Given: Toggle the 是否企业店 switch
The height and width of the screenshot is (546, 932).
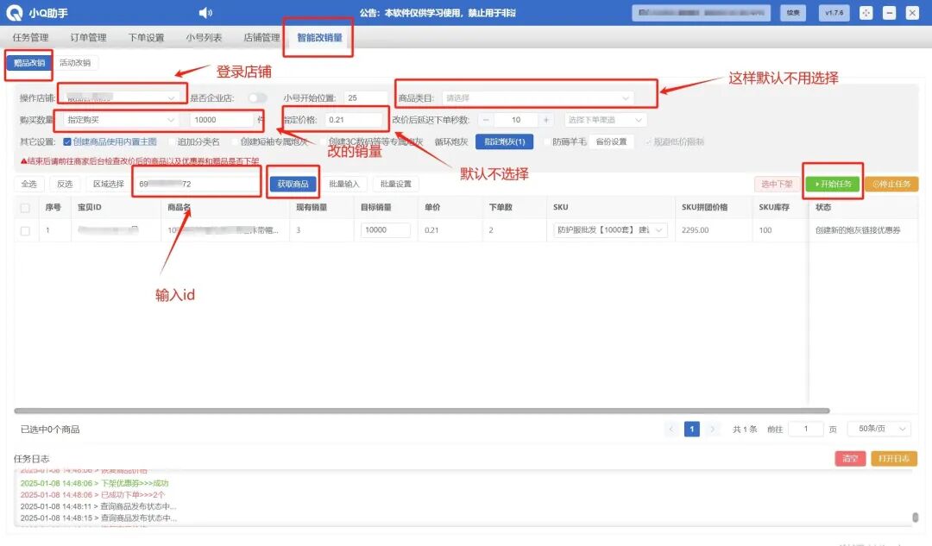Looking at the screenshot, I should pos(257,98).
